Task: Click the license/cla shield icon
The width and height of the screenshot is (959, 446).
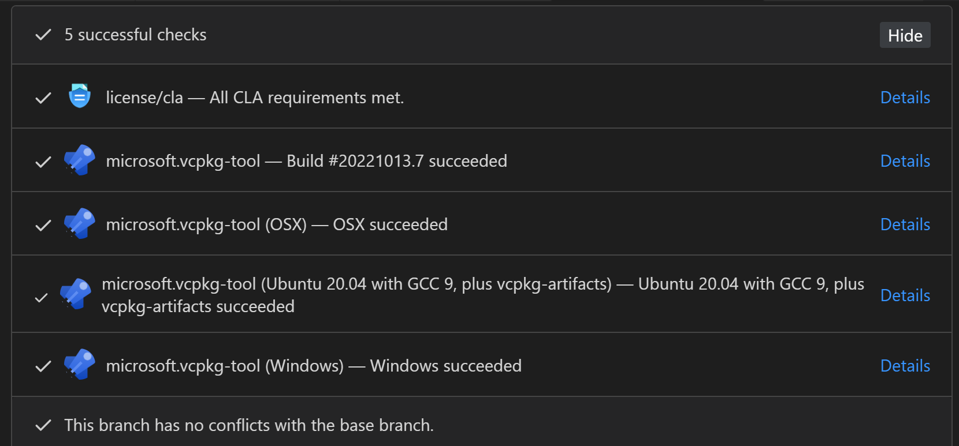Action: pos(80,96)
